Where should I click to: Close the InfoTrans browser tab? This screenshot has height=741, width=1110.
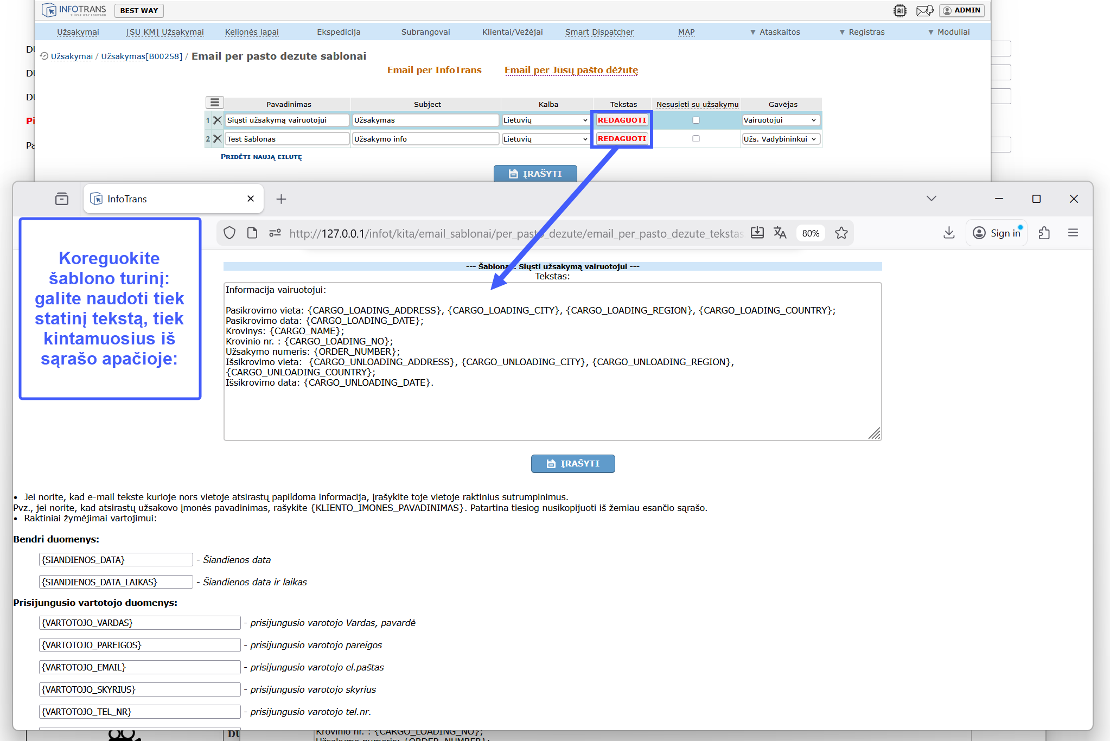251,199
